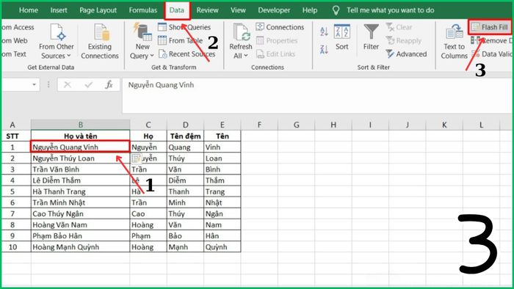
Task: Open Data Validation
Action: [491, 54]
